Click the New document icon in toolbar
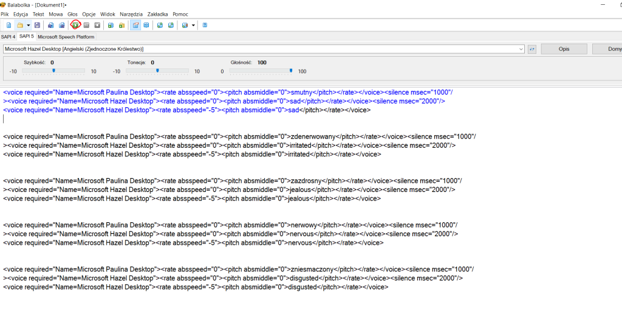Screen dimensions: 622x321 (9, 25)
